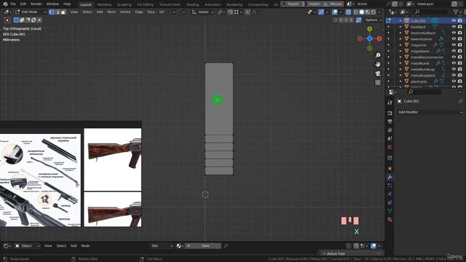This screenshot has width=466, height=262.
Task: Click the camera view viewport icon
Action: pos(378,74)
